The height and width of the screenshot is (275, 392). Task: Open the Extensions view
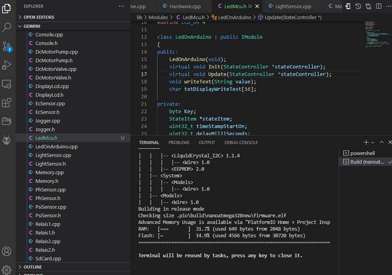point(7,102)
